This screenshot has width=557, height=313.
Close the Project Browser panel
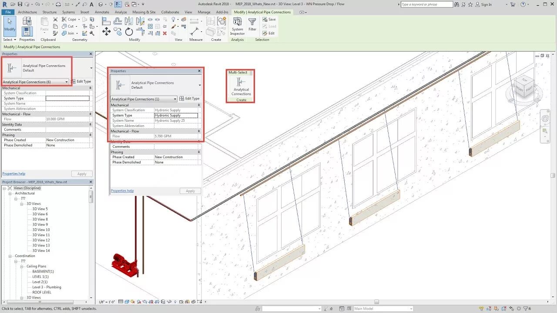[91, 182]
